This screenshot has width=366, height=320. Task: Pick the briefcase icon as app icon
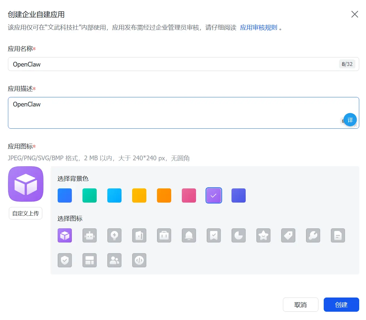pos(164,235)
